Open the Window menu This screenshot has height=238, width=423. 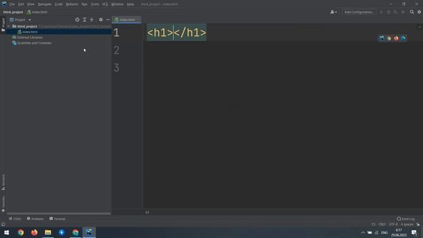pos(117,4)
